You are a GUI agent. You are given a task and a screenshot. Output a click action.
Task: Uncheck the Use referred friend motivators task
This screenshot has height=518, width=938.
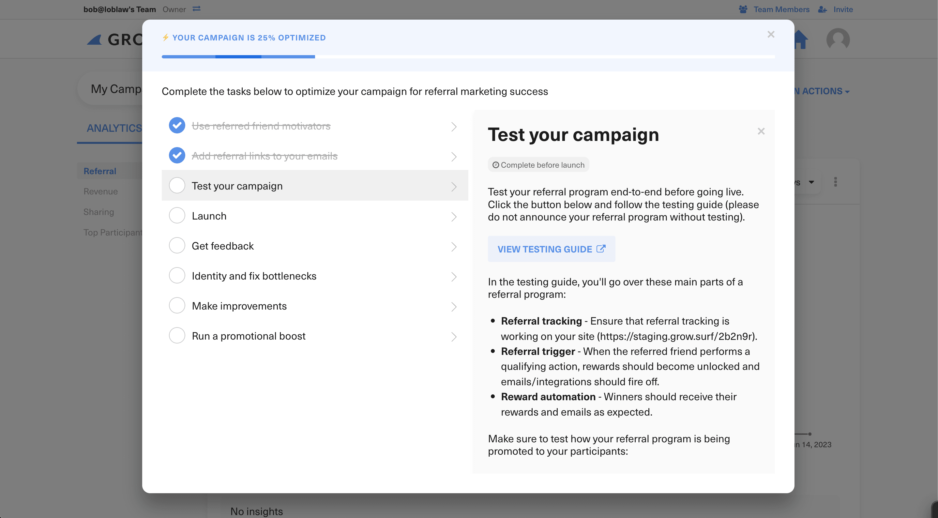point(177,126)
